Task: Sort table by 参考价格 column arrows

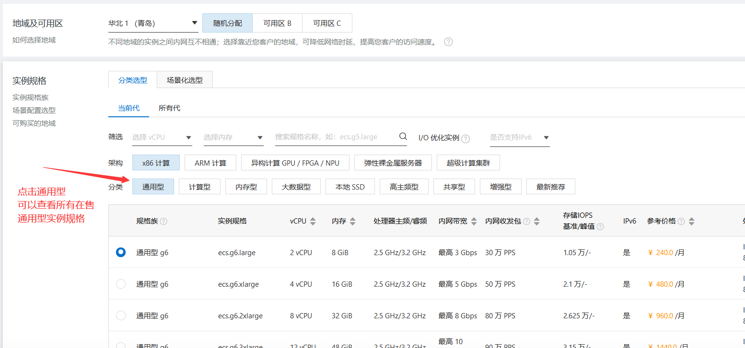Action: (691, 221)
